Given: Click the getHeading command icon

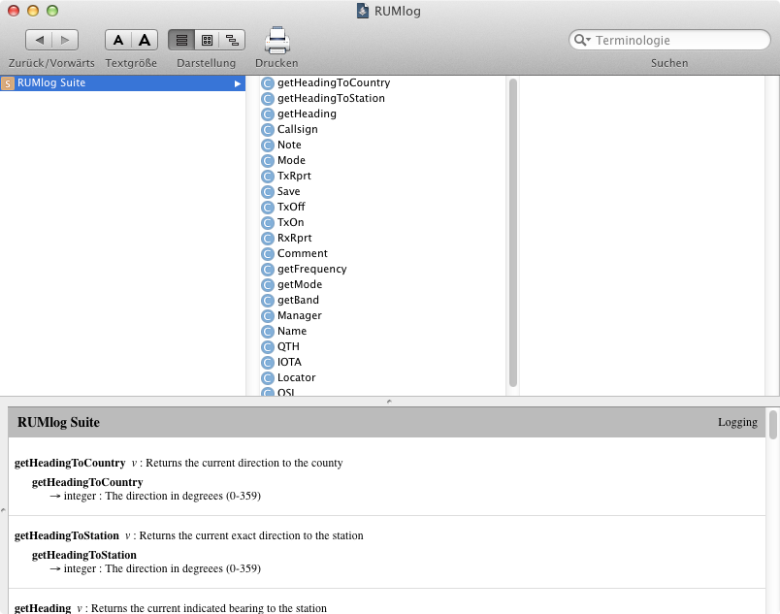Looking at the screenshot, I should pyautogui.click(x=268, y=114).
